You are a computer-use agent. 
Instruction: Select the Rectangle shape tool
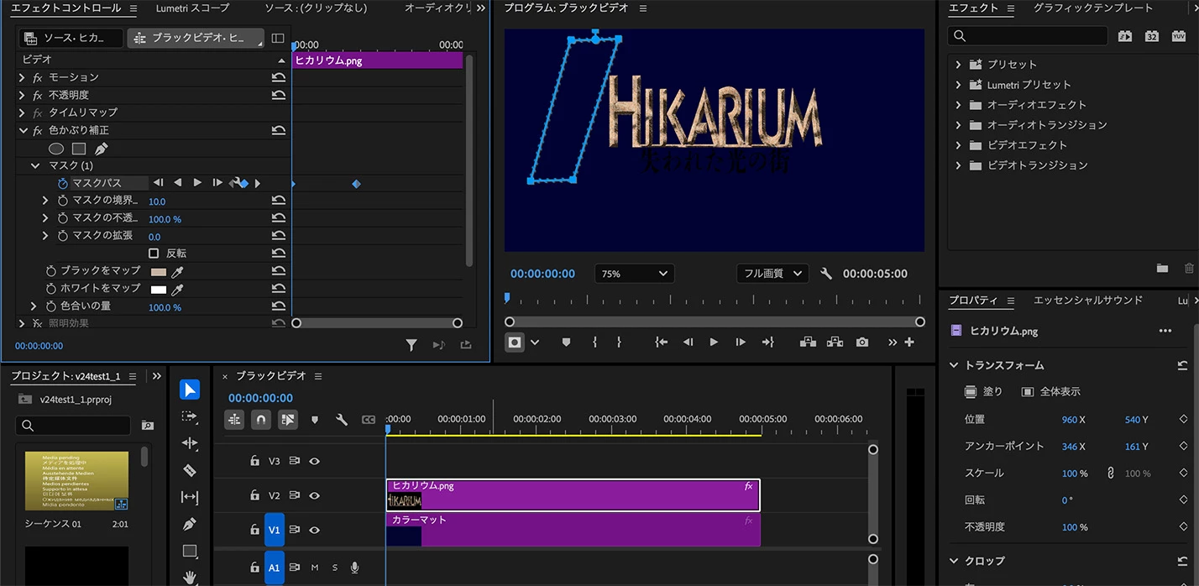190,551
